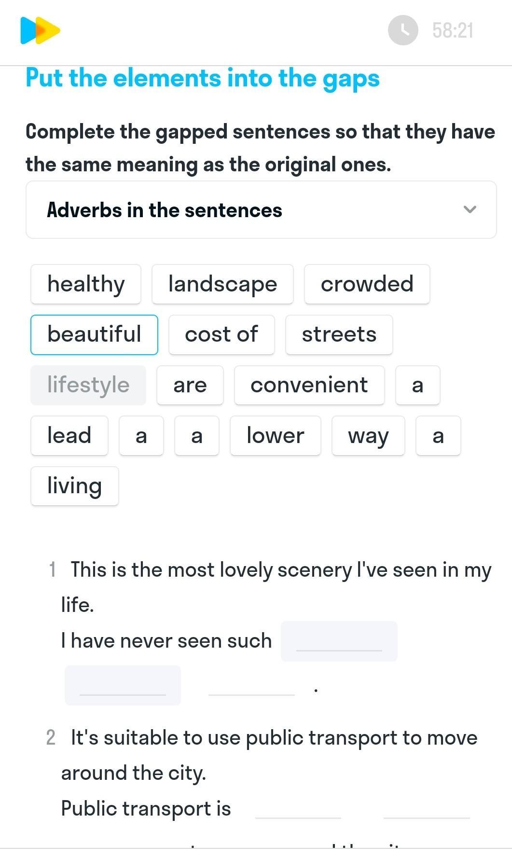Tap the highlighted 'beautiful' word chip
Screen dimensions: 512x859
tap(94, 334)
